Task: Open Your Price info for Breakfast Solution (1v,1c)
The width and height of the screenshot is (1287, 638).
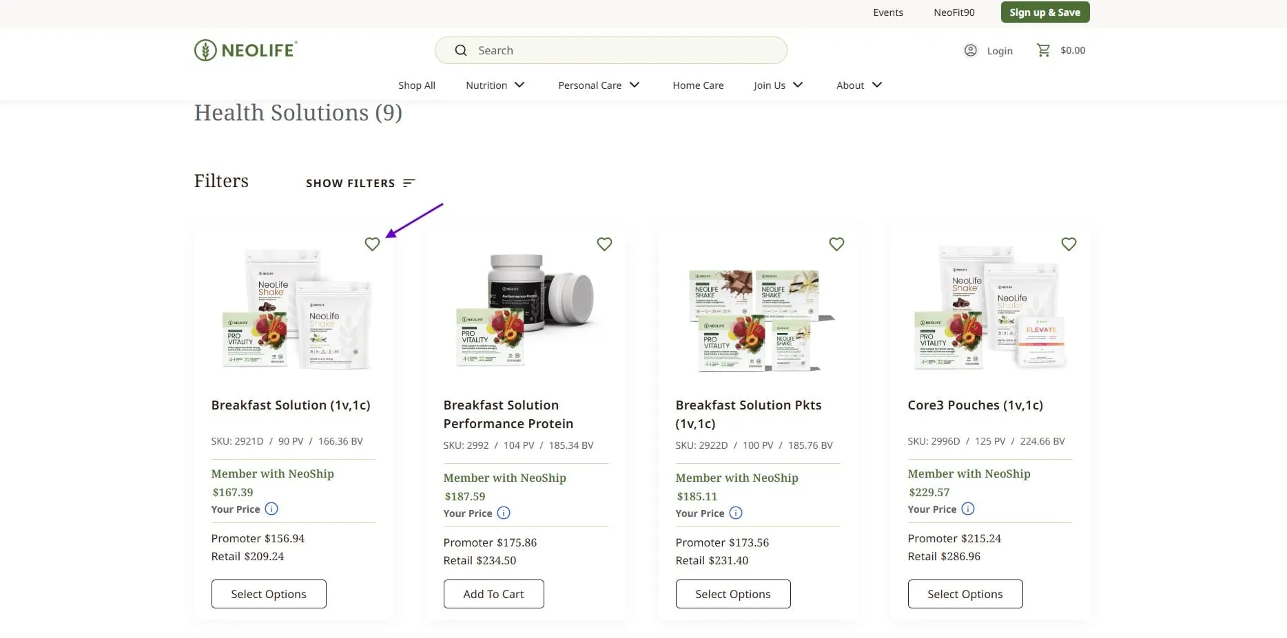Action: click(271, 509)
